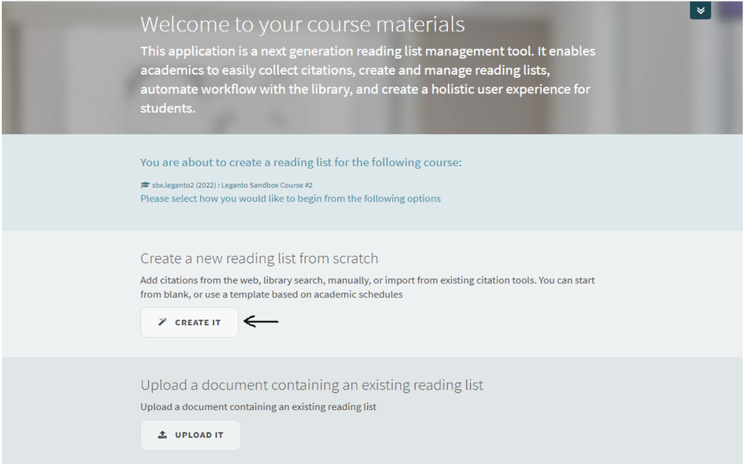Screen dimensions: 744x464
Task: Click the 'Create a new reading list from scratch' heading
Action: (x=259, y=258)
